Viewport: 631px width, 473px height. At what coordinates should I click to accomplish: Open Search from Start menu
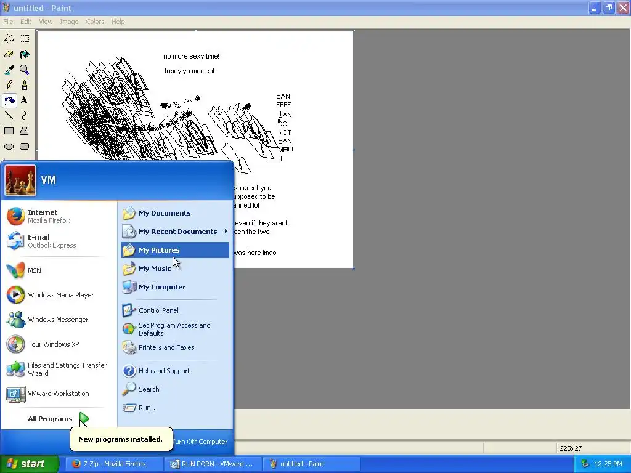(x=174, y=389)
